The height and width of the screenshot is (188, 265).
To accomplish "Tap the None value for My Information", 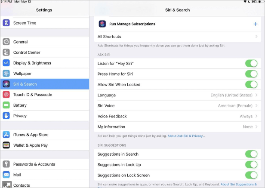I will tap(248, 126).
